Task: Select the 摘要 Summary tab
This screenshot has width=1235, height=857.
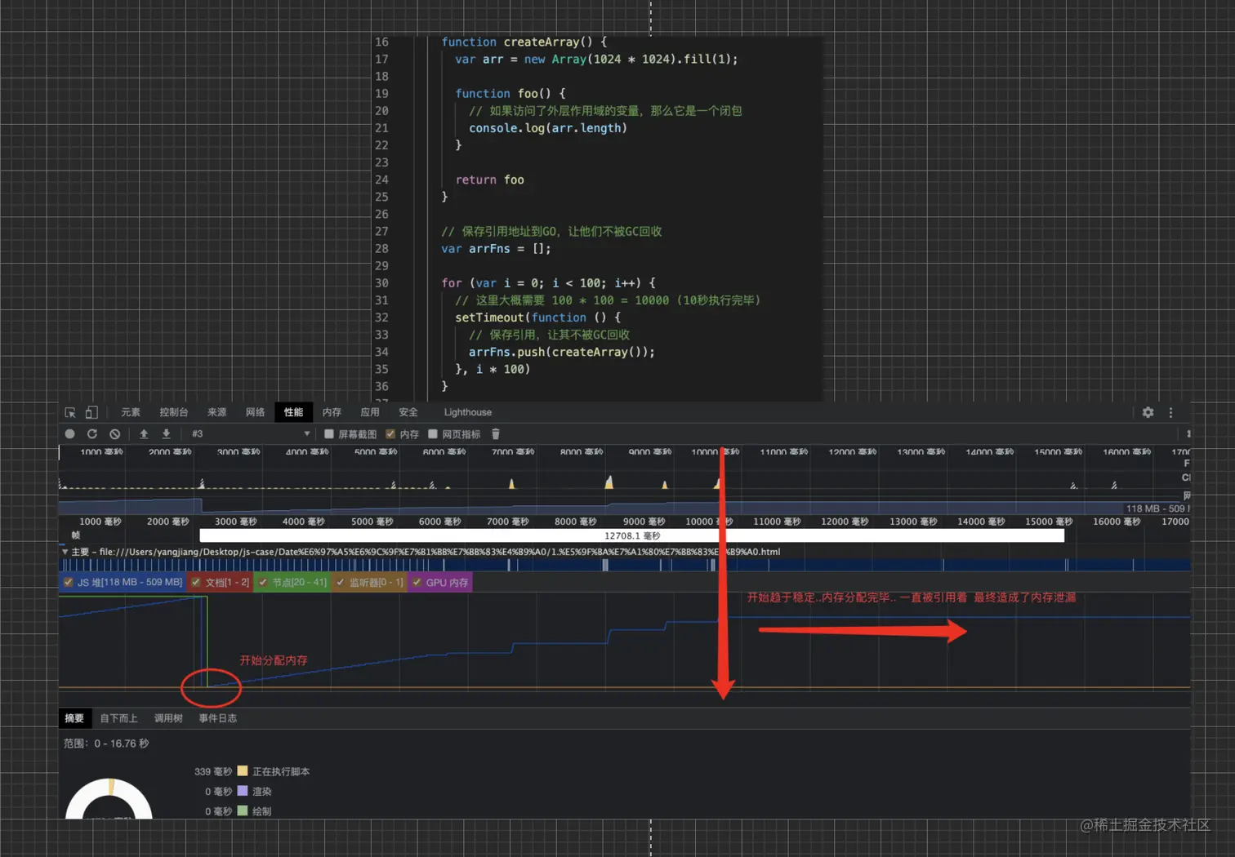Action: coord(74,718)
